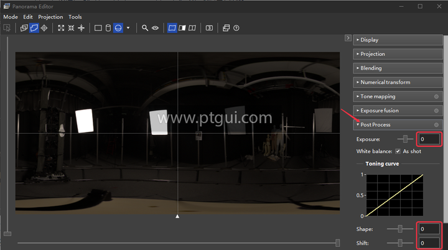Image resolution: width=448 pixels, height=250 pixels.
Task: Open the help question mark icon
Action: tap(236, 28)
